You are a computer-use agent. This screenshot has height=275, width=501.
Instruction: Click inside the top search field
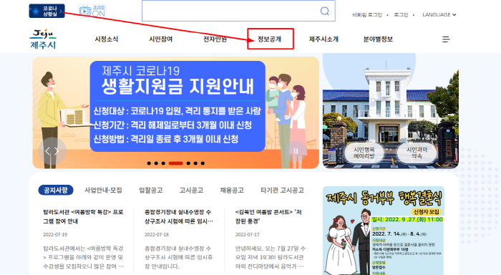pyautogui.click(x=230, y=11)
